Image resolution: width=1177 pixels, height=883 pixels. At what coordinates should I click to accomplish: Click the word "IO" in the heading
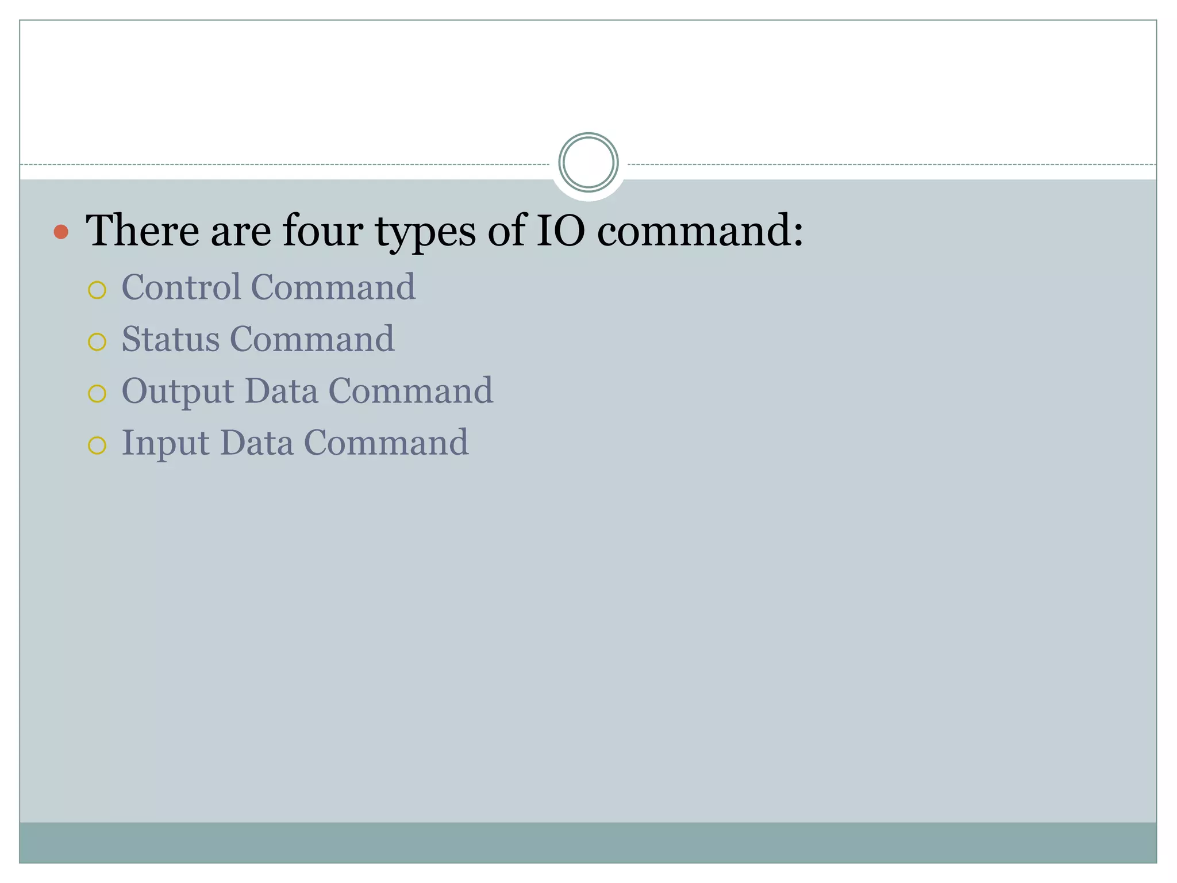click(x=560, y=230)
